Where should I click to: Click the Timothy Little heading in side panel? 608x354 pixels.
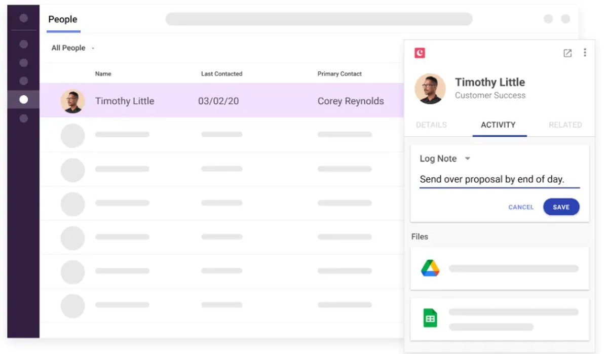coord(490,82)
